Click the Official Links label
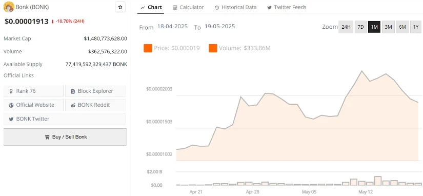 (x=18, y=75)
